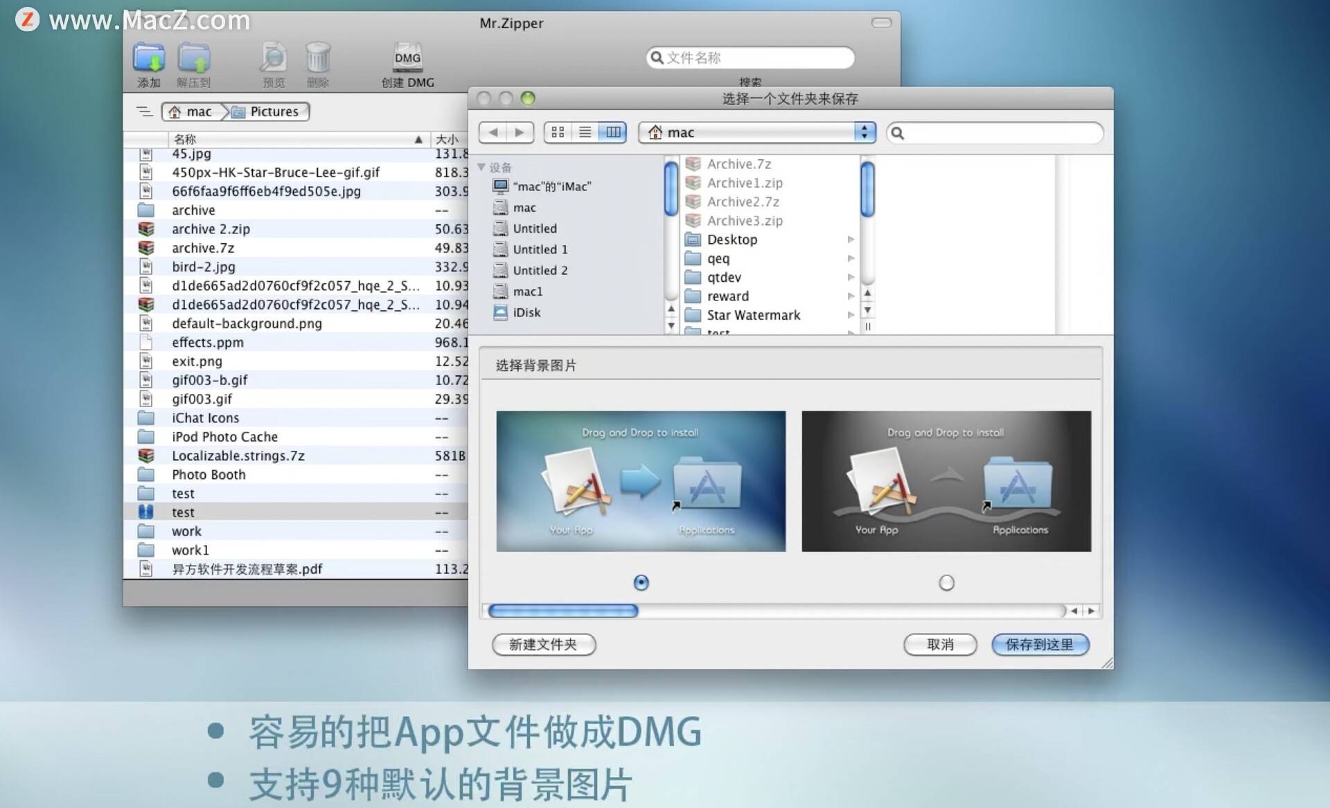Screen dimensions: 1330x808
Task: Select the work1 folder row
Action: click(x=296, y=550)
